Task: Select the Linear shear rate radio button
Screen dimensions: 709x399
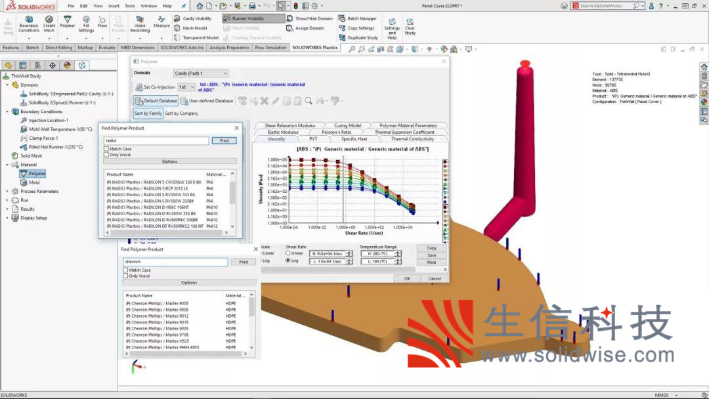Action: [x=288, y=253]
